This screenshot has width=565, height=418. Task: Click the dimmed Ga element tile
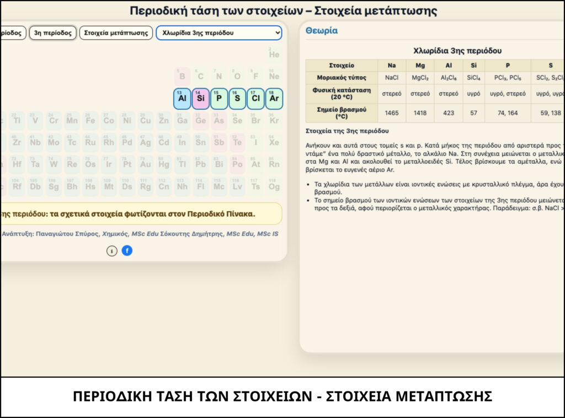tap(182, 121)
